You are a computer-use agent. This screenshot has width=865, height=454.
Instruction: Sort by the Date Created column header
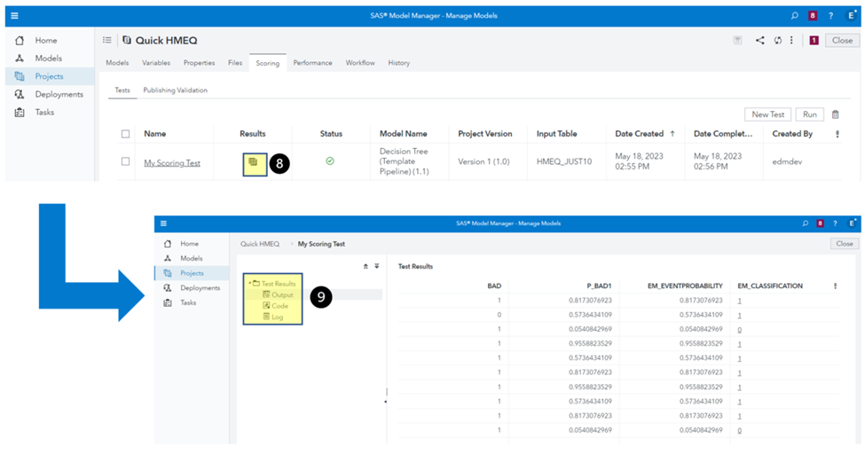640,134
